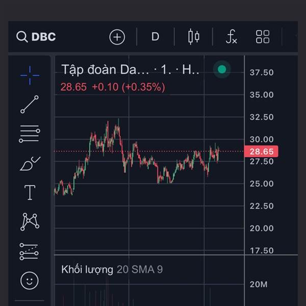Select the trend line drawing tool
This screenshot has height=306, width=306.
(30, 104)
